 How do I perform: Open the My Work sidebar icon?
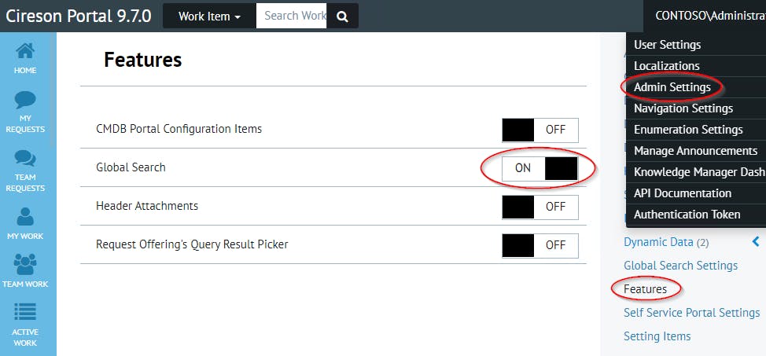(x=25, y=223)
